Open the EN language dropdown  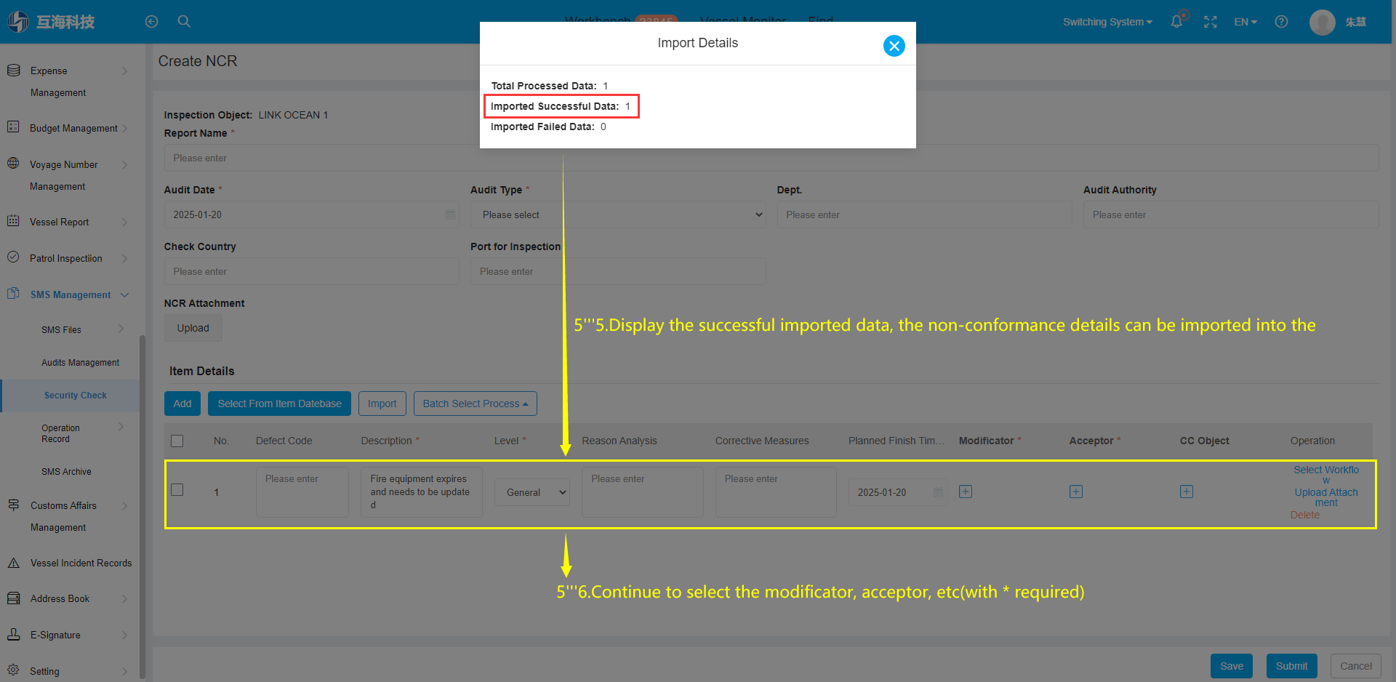[1245, 22]
